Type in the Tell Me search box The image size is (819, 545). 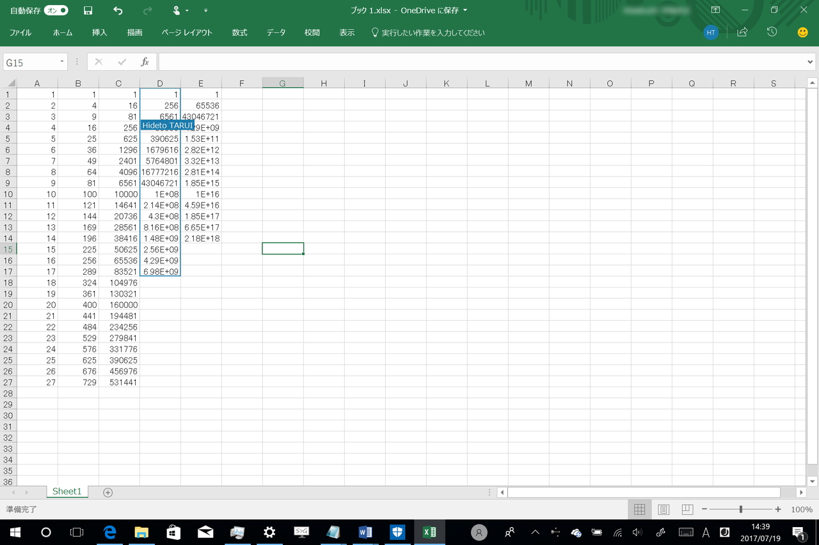433,33
